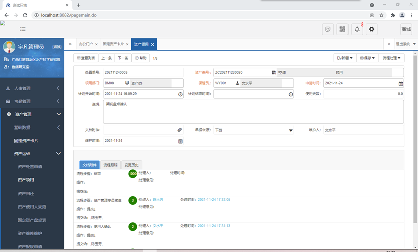Open the 新增 dropdown button
Viewport: 418px width, 252px height.
[344, 58]
